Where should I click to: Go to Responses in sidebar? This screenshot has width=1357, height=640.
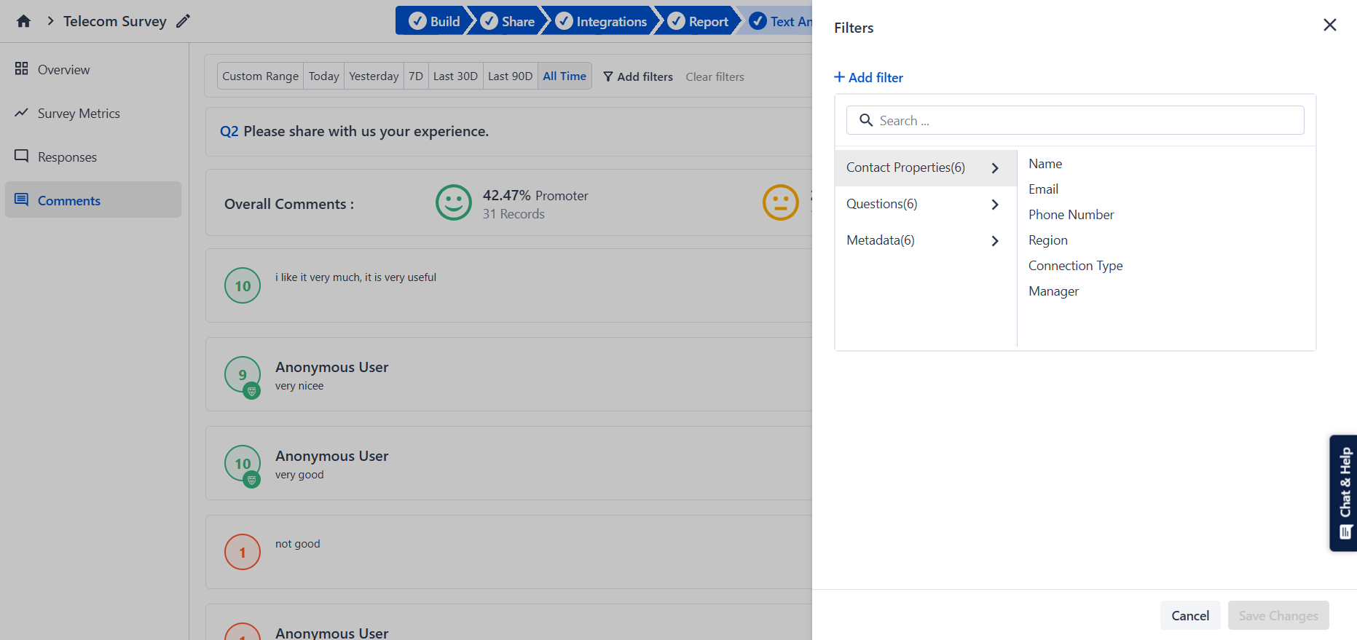[67, 157]
